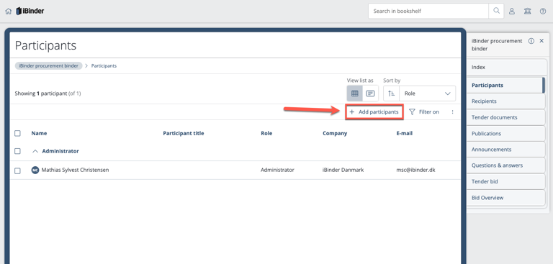
Task: Select all participants checkbox in header
Action: [x=17, y=133]
